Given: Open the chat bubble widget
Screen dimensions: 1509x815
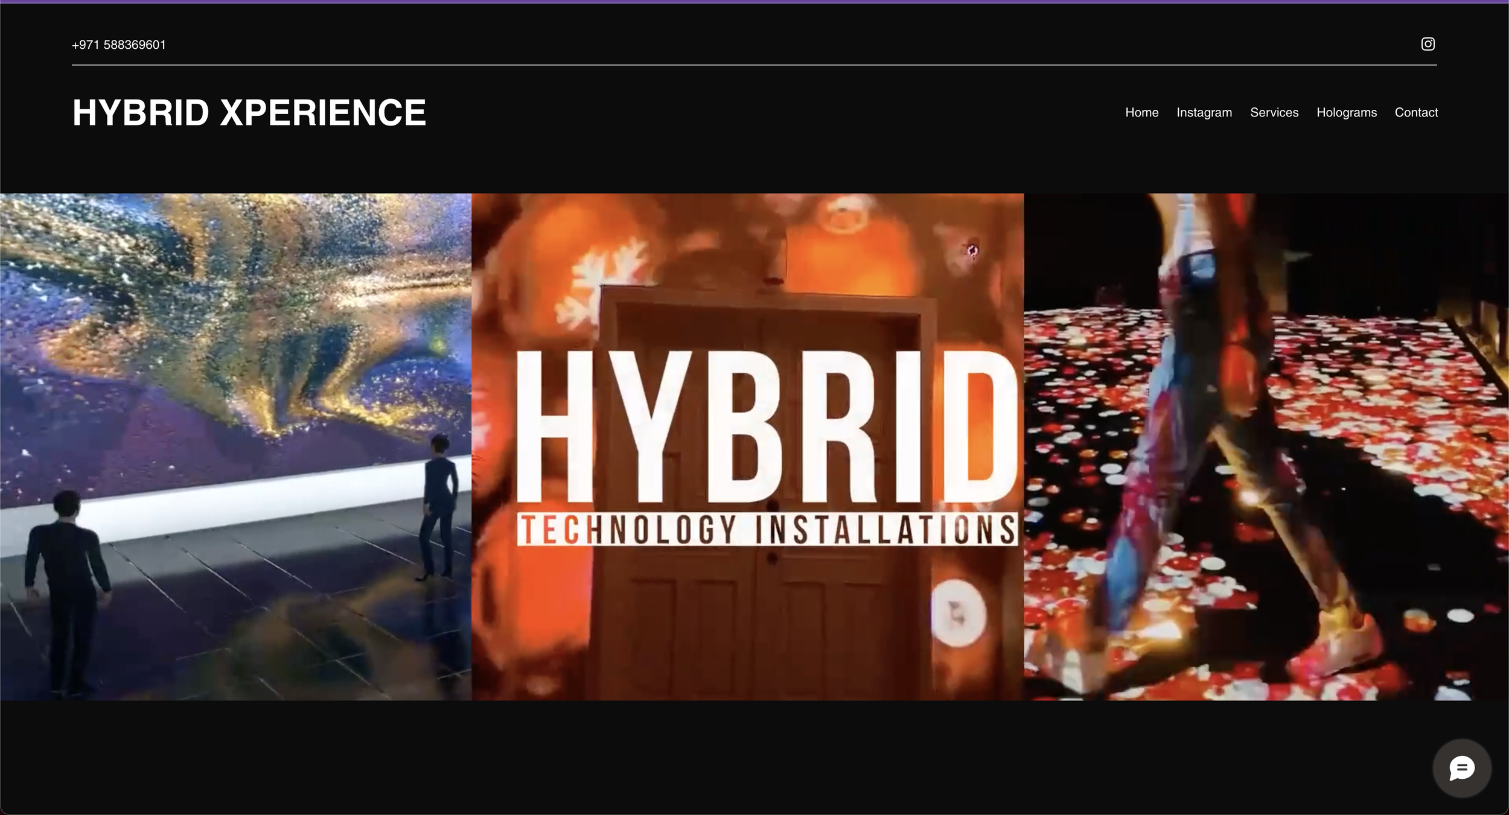Looking at the screenshot, I should point(1461,769).
